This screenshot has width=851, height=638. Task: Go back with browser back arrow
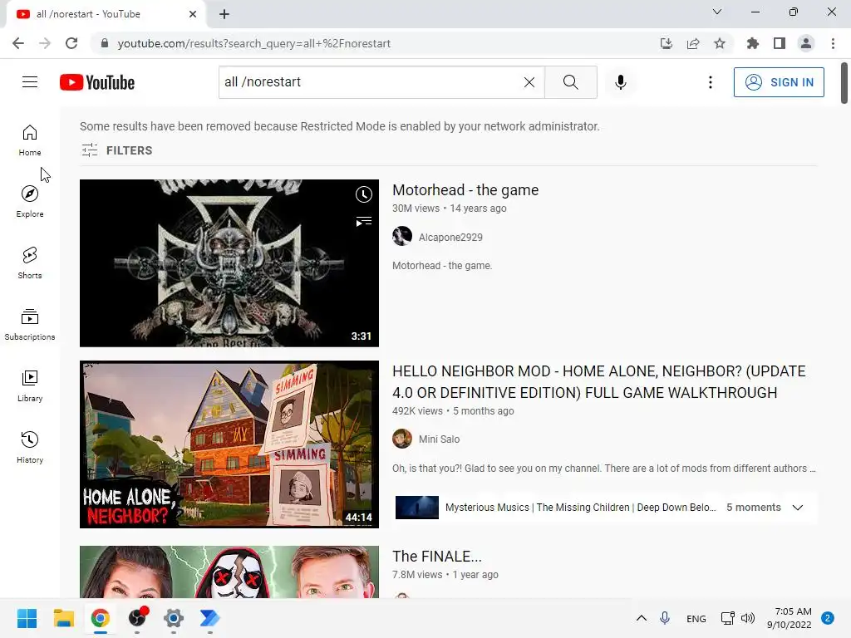coord(18,43)
